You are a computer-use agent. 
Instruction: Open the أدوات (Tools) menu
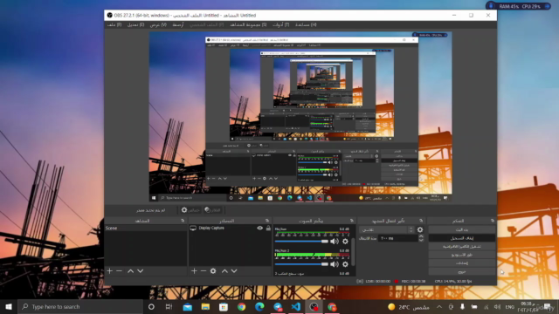click(281, 24)
